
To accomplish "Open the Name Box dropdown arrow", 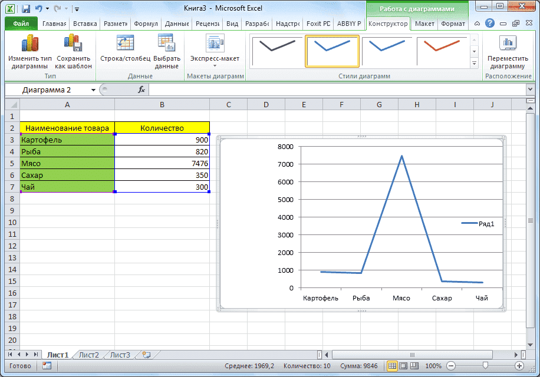I will pyautogui.click(x=93, y=90).
